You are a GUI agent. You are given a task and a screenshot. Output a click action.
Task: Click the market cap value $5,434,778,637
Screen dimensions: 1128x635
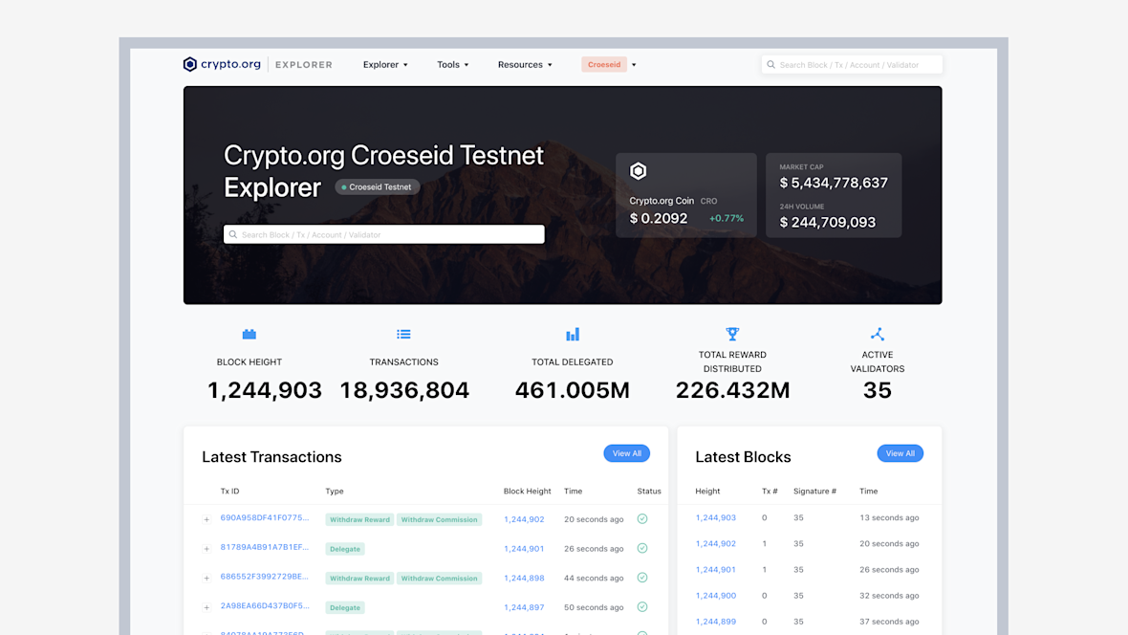click(834, 183)
